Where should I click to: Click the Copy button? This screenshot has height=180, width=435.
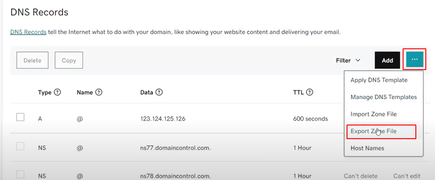(69, 60)
